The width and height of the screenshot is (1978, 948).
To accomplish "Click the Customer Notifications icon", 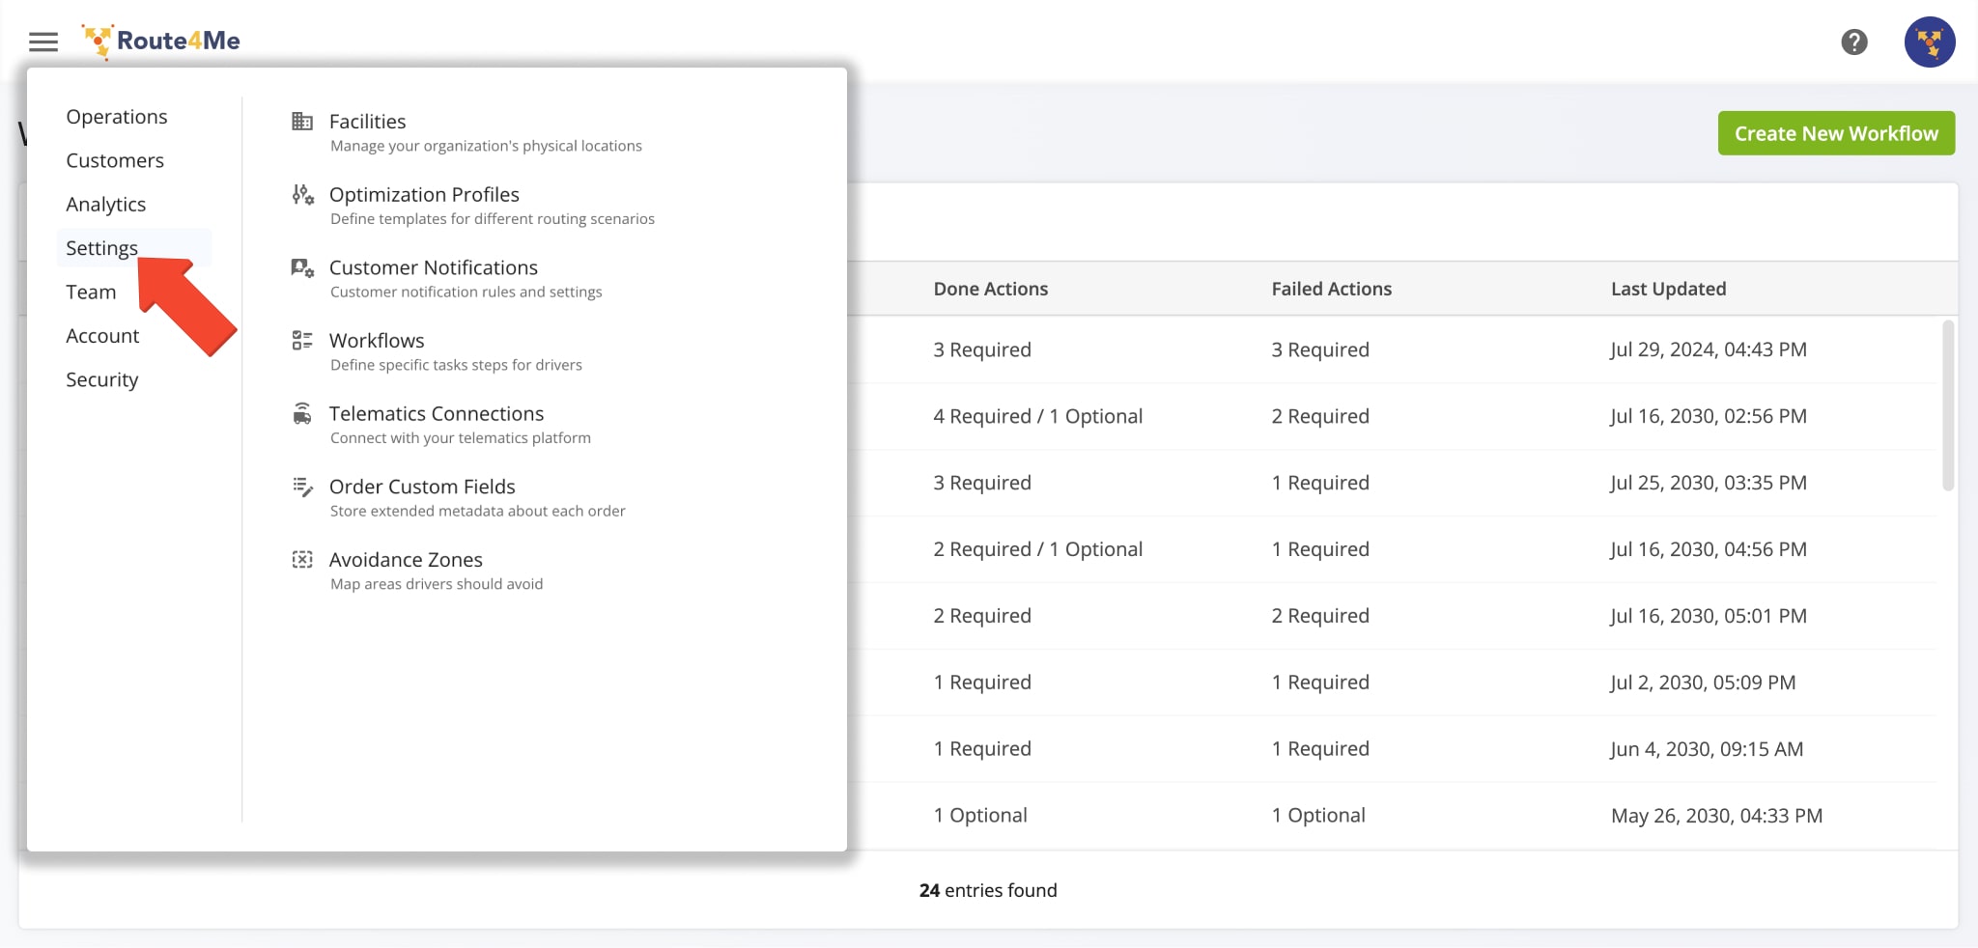I will [x=302, y=267].
